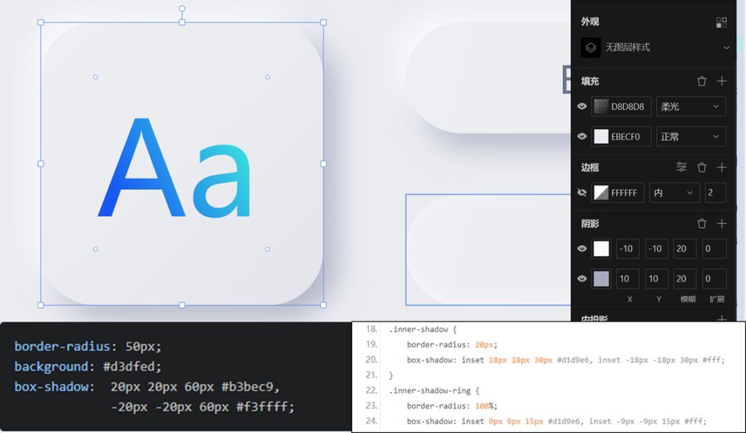Screen dimensions: 746x433
Task: Hide the gray 10 10 shadow
Action: pos(582,279)
